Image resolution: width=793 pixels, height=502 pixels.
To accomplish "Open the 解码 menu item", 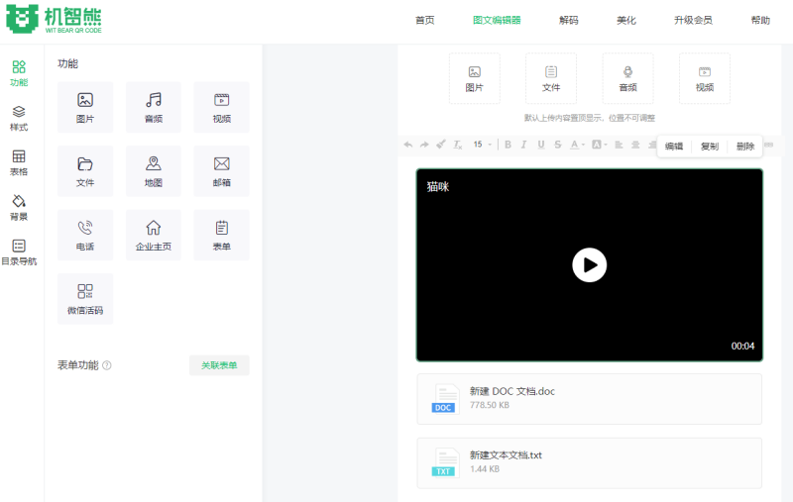I will coord(568,20).
